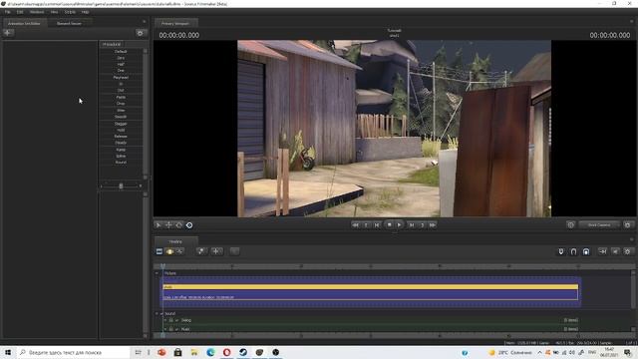
Task: Choose the selection arrow tool under viewport
Action: click(159, 225)
